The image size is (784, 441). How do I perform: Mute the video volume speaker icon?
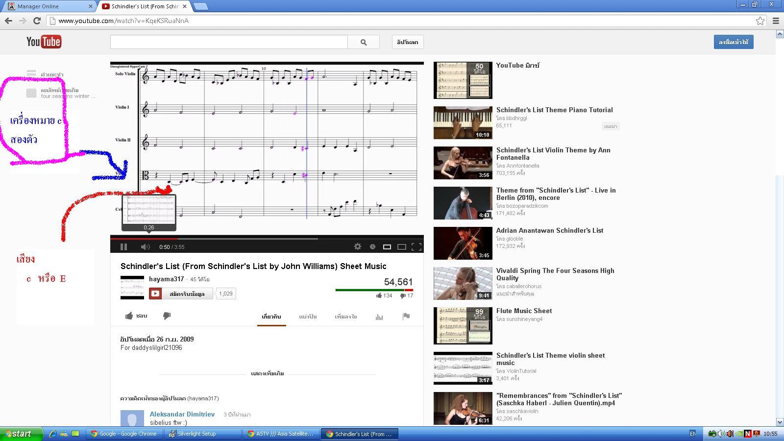click(x=145, y=247)
